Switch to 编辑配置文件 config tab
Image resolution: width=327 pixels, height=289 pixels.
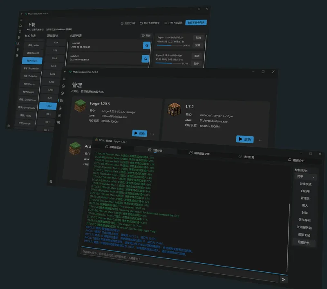coord(199,153)
